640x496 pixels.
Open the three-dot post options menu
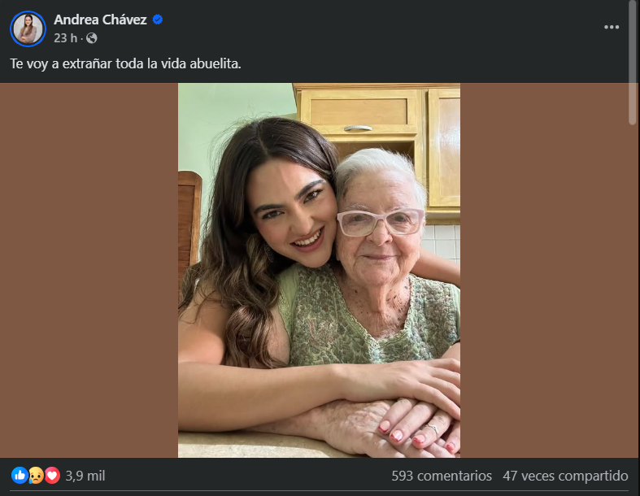[x=612, y=27]
